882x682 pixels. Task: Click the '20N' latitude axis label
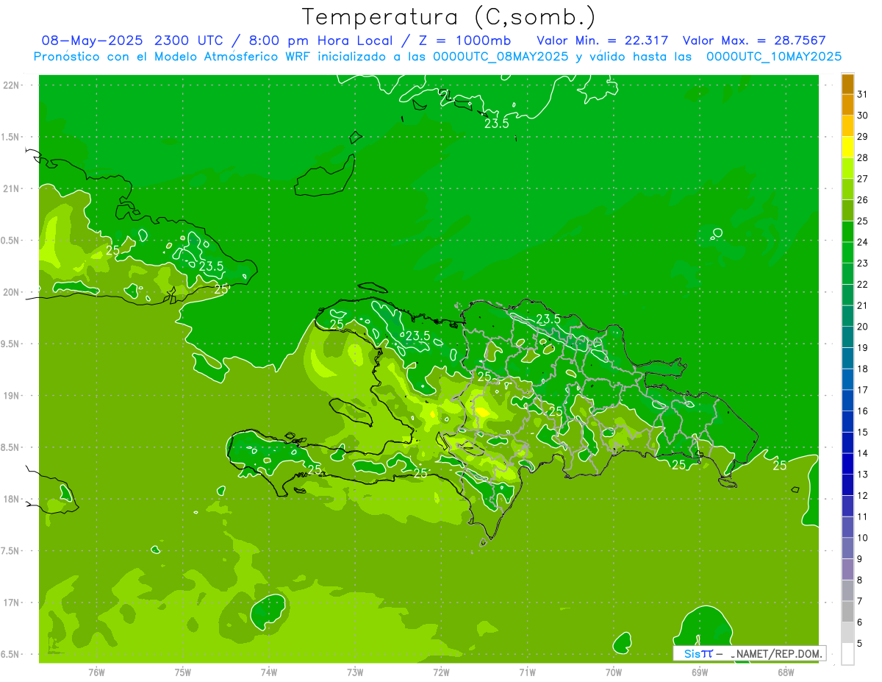tap(12, 292)
